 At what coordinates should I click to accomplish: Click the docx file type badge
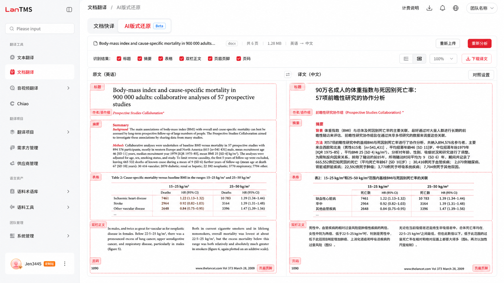[x=232, y=43]
